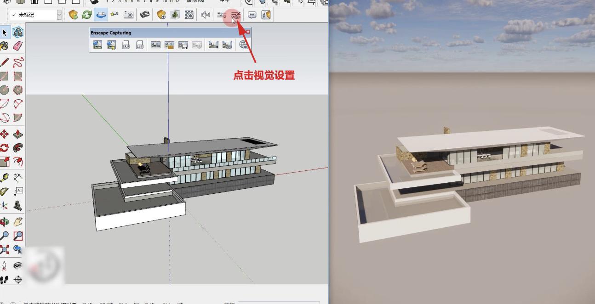Viewport: 595px width, 304px height.
Task: Select the Tape Measure tool
Action: pos(5,178)
